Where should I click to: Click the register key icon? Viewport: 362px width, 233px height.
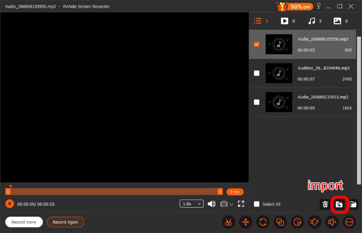319,6
